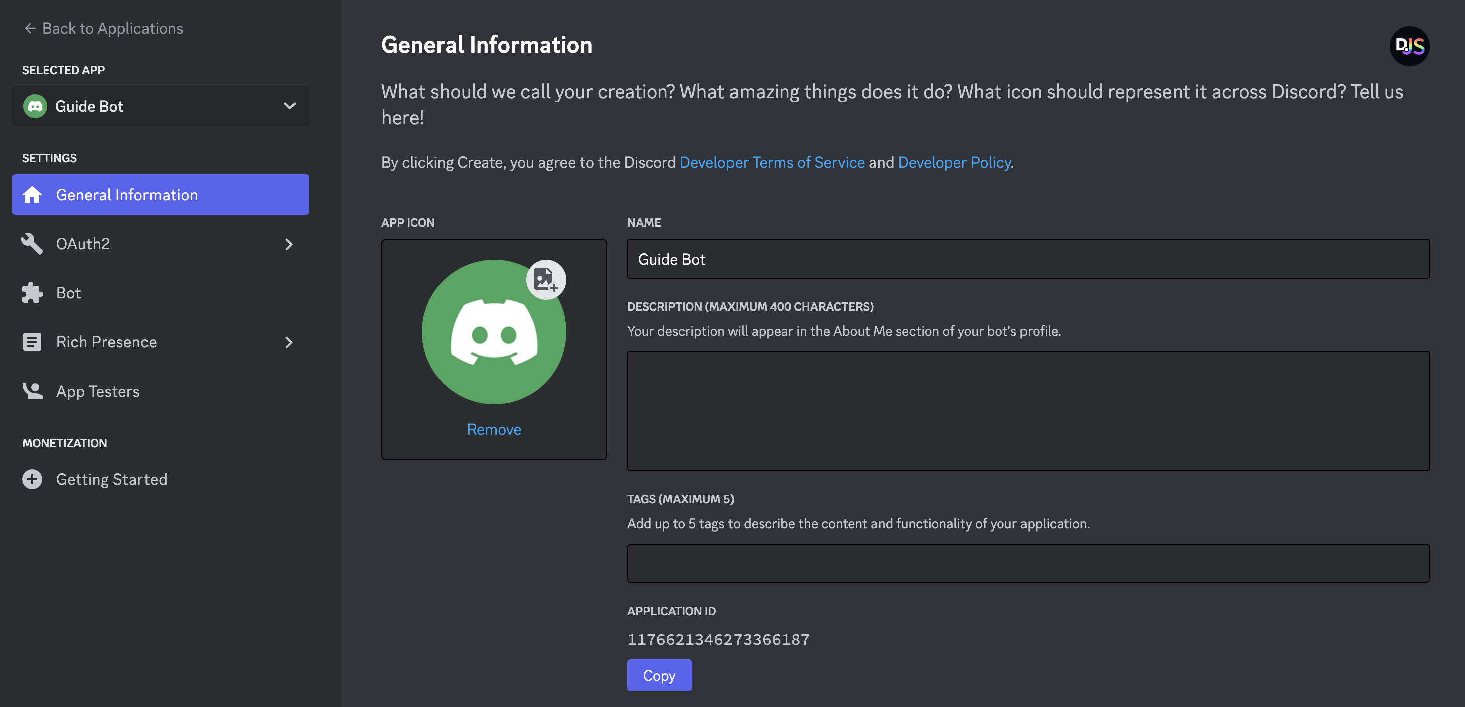Open the Guide Bot app selector dropdown
The image size is (1465, 707).
(289, 106)
